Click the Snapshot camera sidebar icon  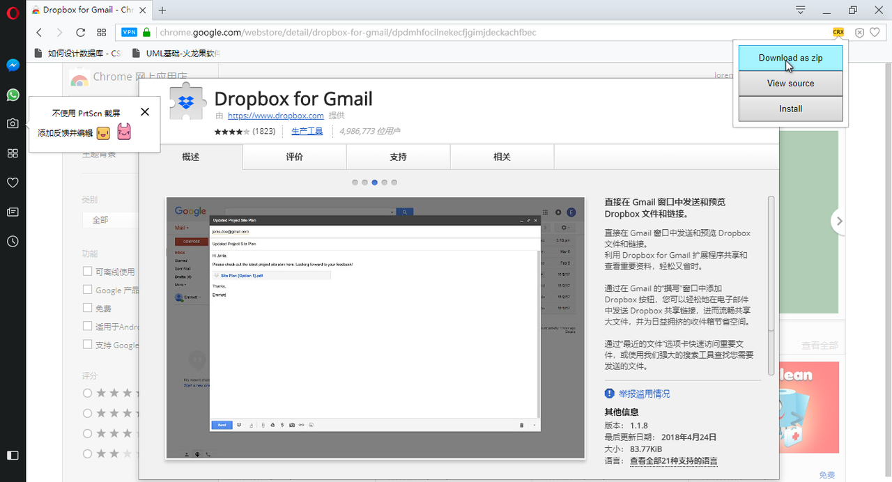tap(13, 123)
